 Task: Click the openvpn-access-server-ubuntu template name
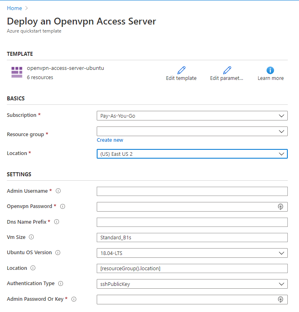pos(65,68)
